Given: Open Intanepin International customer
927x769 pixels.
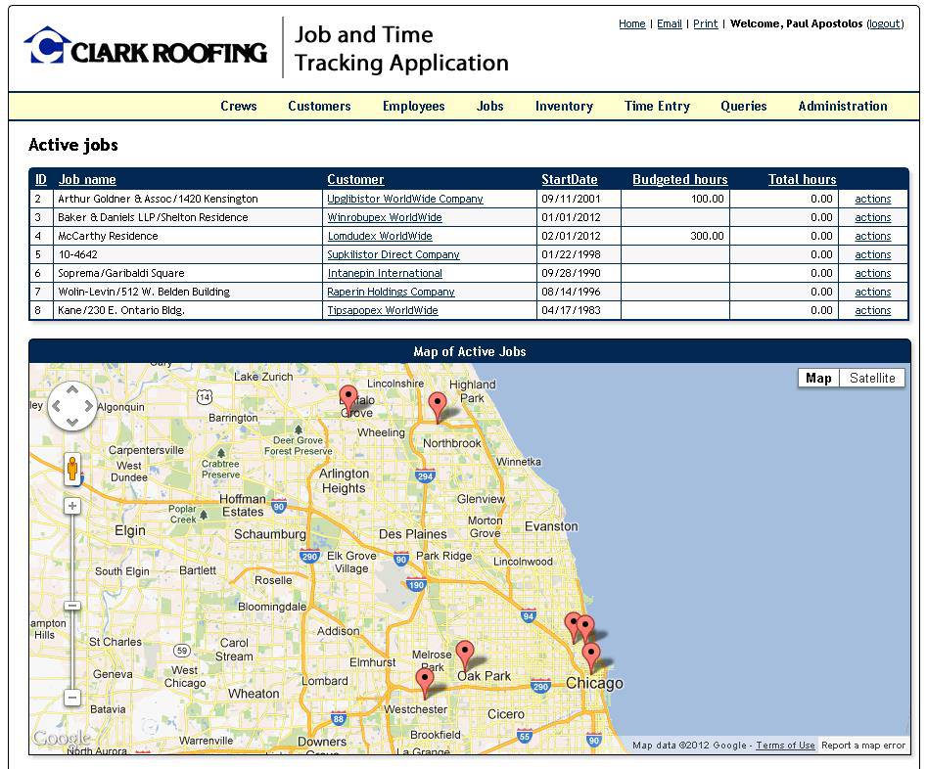Looking at the screenshot, I should [385, 273].
